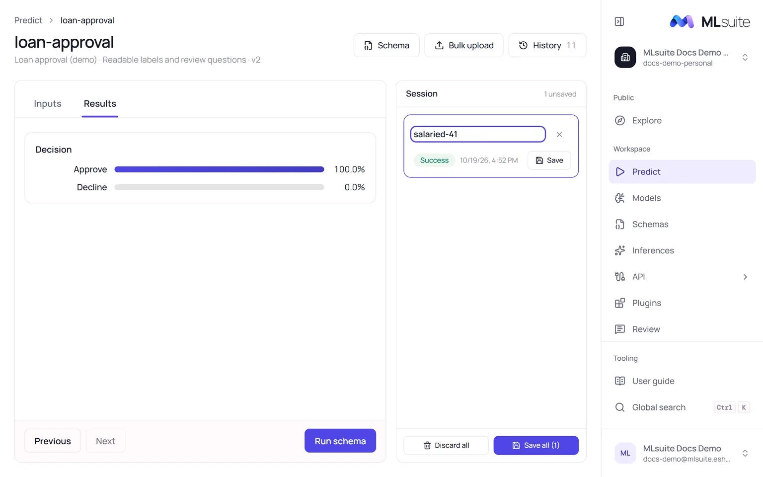Go to Predict breadcrumb link
Viewport: 763px width, 477px height.
[x=28, y=20]
